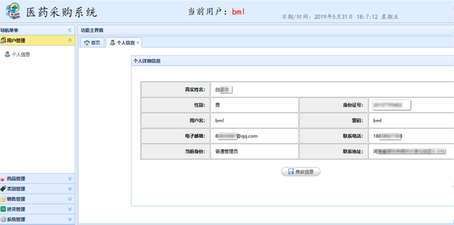Expand the 销售管理 section
The height and width of the screenshot is (225, 454).
(70, 199)
